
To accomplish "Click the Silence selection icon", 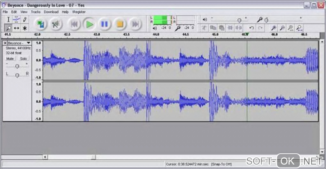I will tap(239, 28).
